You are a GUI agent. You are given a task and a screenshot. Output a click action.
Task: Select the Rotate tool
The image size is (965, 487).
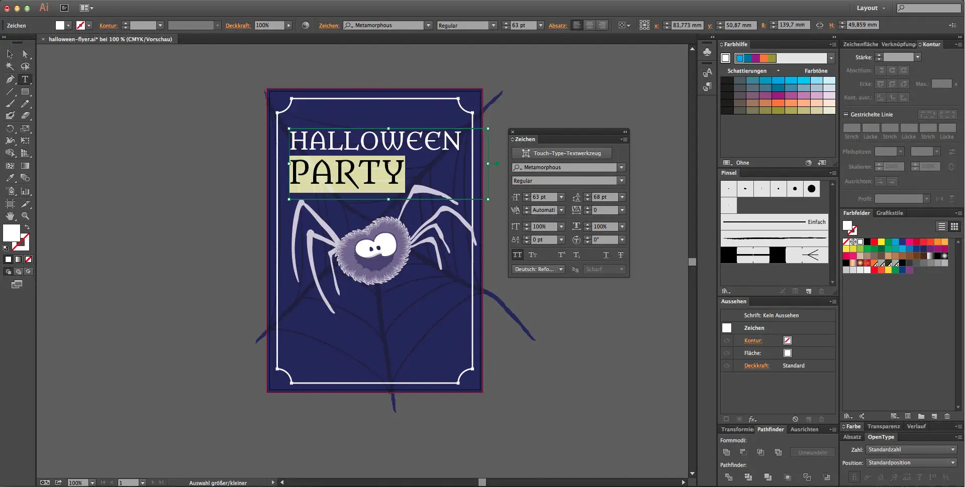[10, 130]
